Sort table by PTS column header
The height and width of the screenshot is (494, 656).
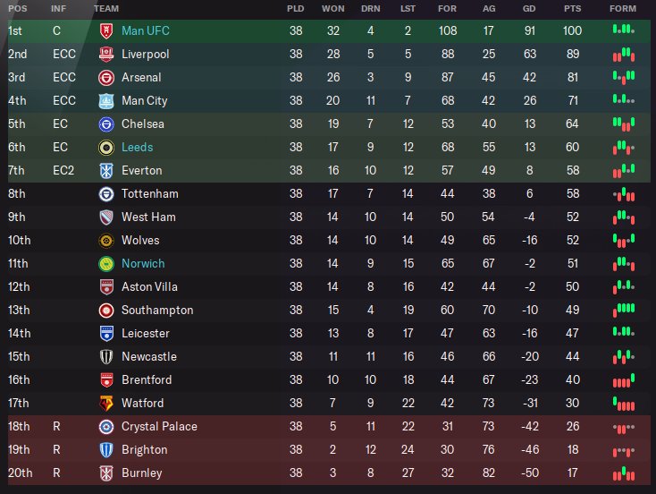(571, 8)
